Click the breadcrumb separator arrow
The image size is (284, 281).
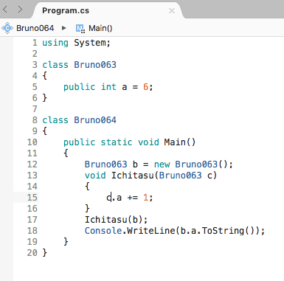[64, 28]
